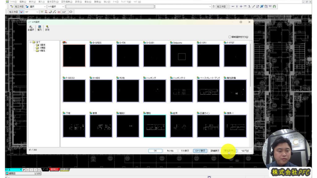The width and height of the screenshot is (317, 178).
Task: Click the green pipe-shaped icon in right toolbar
Action: (x=274, y=6)
